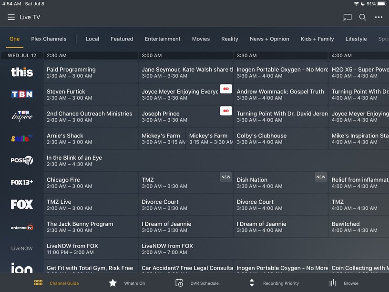Switch to the Kids + Family tab
The width and height of the screenshot is (389, 292).
point(317,39)
